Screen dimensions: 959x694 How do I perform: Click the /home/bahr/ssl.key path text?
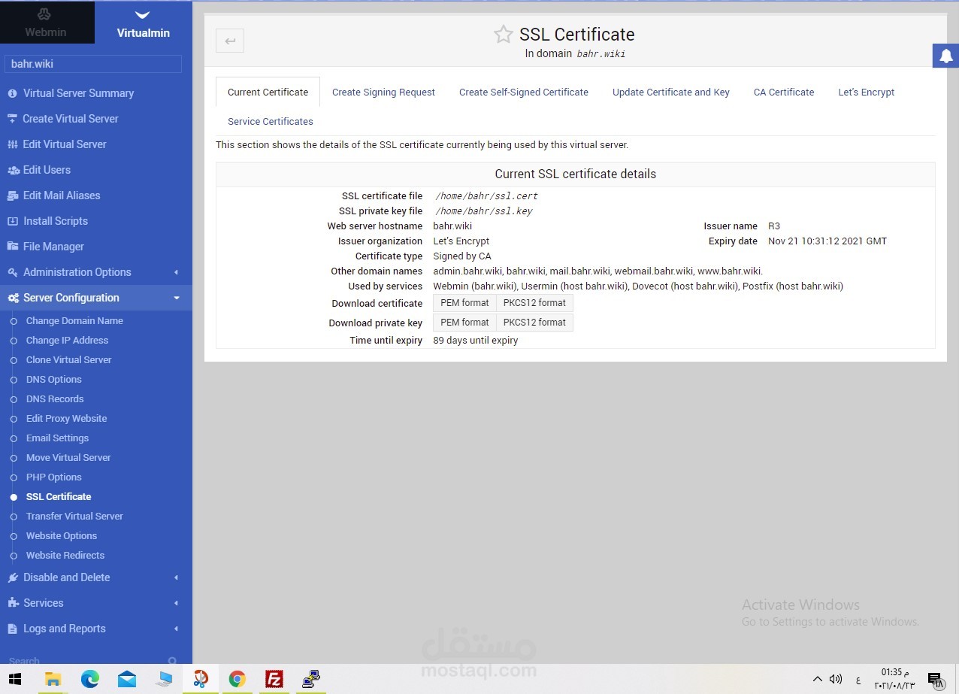point(484,211)
